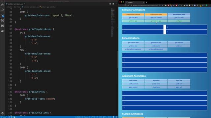Click grid item 4 in Item Animations demo
Screen dimensions: 211x118
(165, 70)
